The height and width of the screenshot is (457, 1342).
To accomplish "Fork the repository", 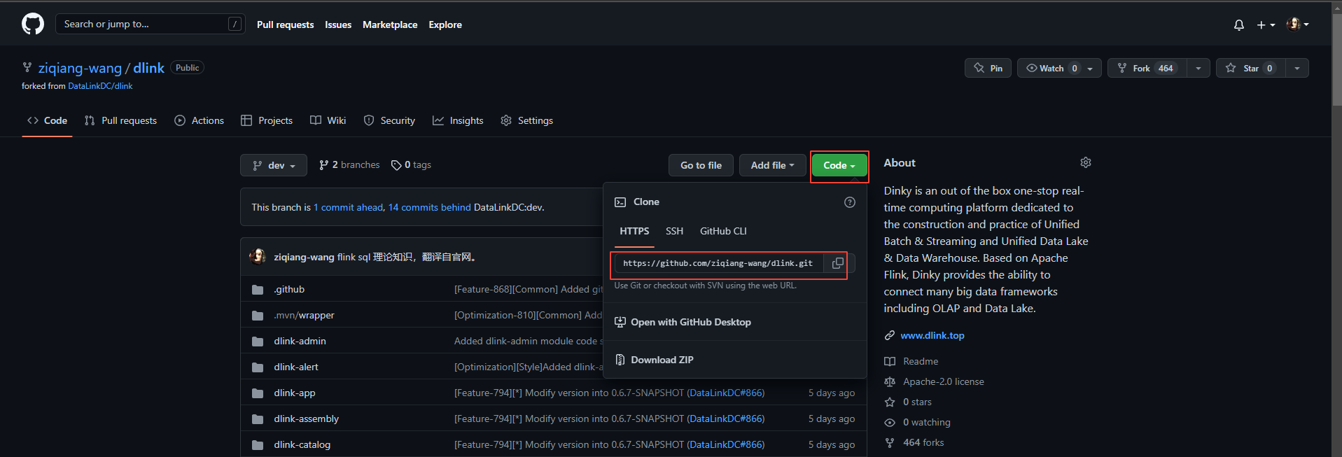I will 1147,68.
